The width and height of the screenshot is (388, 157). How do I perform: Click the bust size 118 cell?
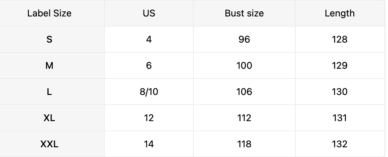244,144
